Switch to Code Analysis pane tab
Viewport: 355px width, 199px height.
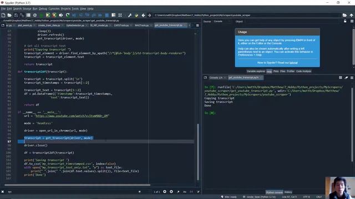pyautogui.click(x=303, y=71)
